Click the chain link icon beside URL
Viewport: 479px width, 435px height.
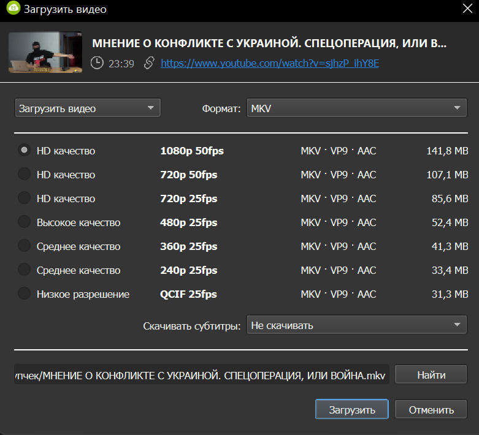pyautogui.click(x=148, y=62)
